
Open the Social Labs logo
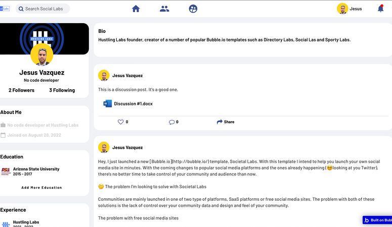pos(5,9)
